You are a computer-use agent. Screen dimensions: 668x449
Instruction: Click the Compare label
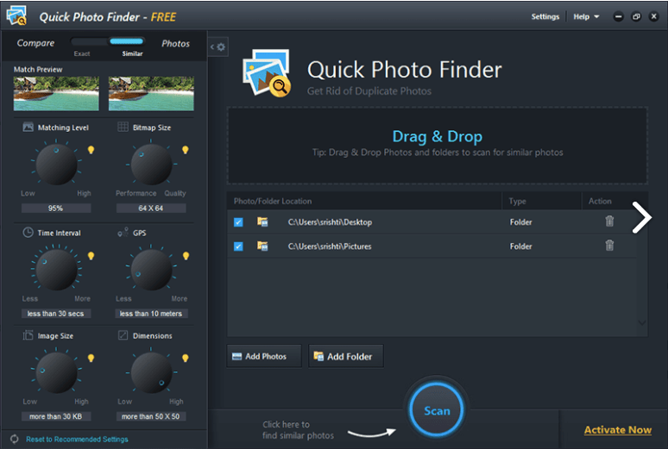[35, 43]
